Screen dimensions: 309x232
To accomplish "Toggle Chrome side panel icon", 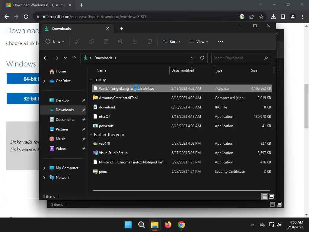I will (283, 17).
